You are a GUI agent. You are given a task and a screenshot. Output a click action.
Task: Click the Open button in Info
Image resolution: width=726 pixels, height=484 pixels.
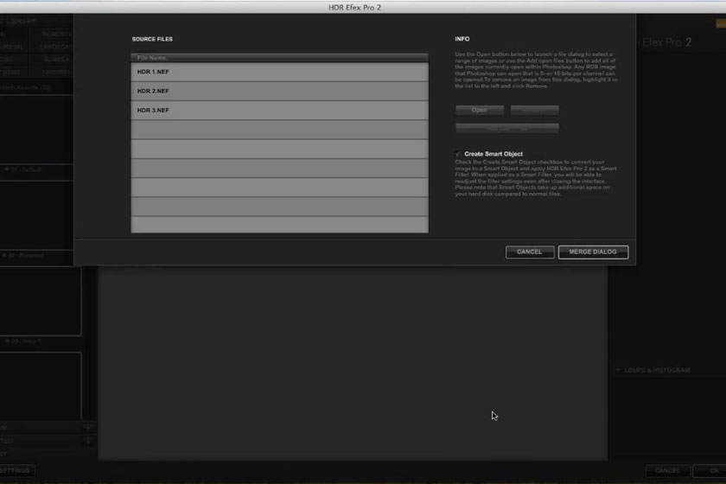point(479,110)
